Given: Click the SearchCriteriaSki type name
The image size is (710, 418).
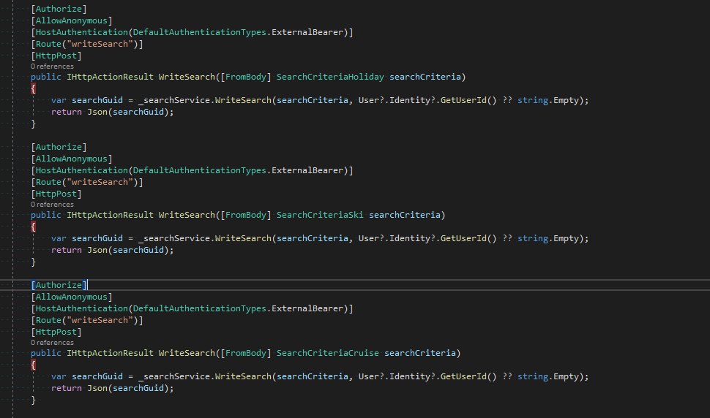Looking at the screenshot, I should coord(320,215).
